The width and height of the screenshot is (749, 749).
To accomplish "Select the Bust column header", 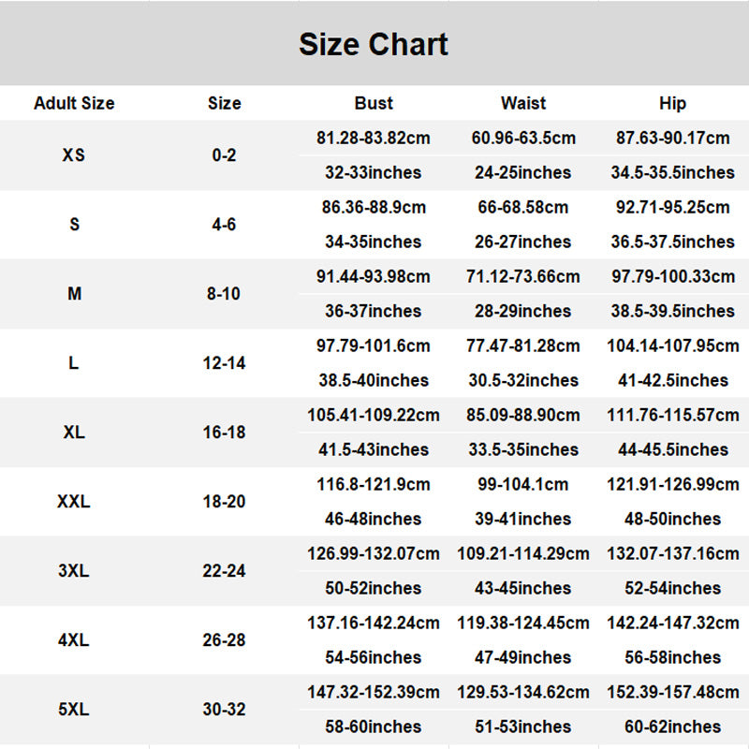I will pyautogui.click(x=374, y=103).
